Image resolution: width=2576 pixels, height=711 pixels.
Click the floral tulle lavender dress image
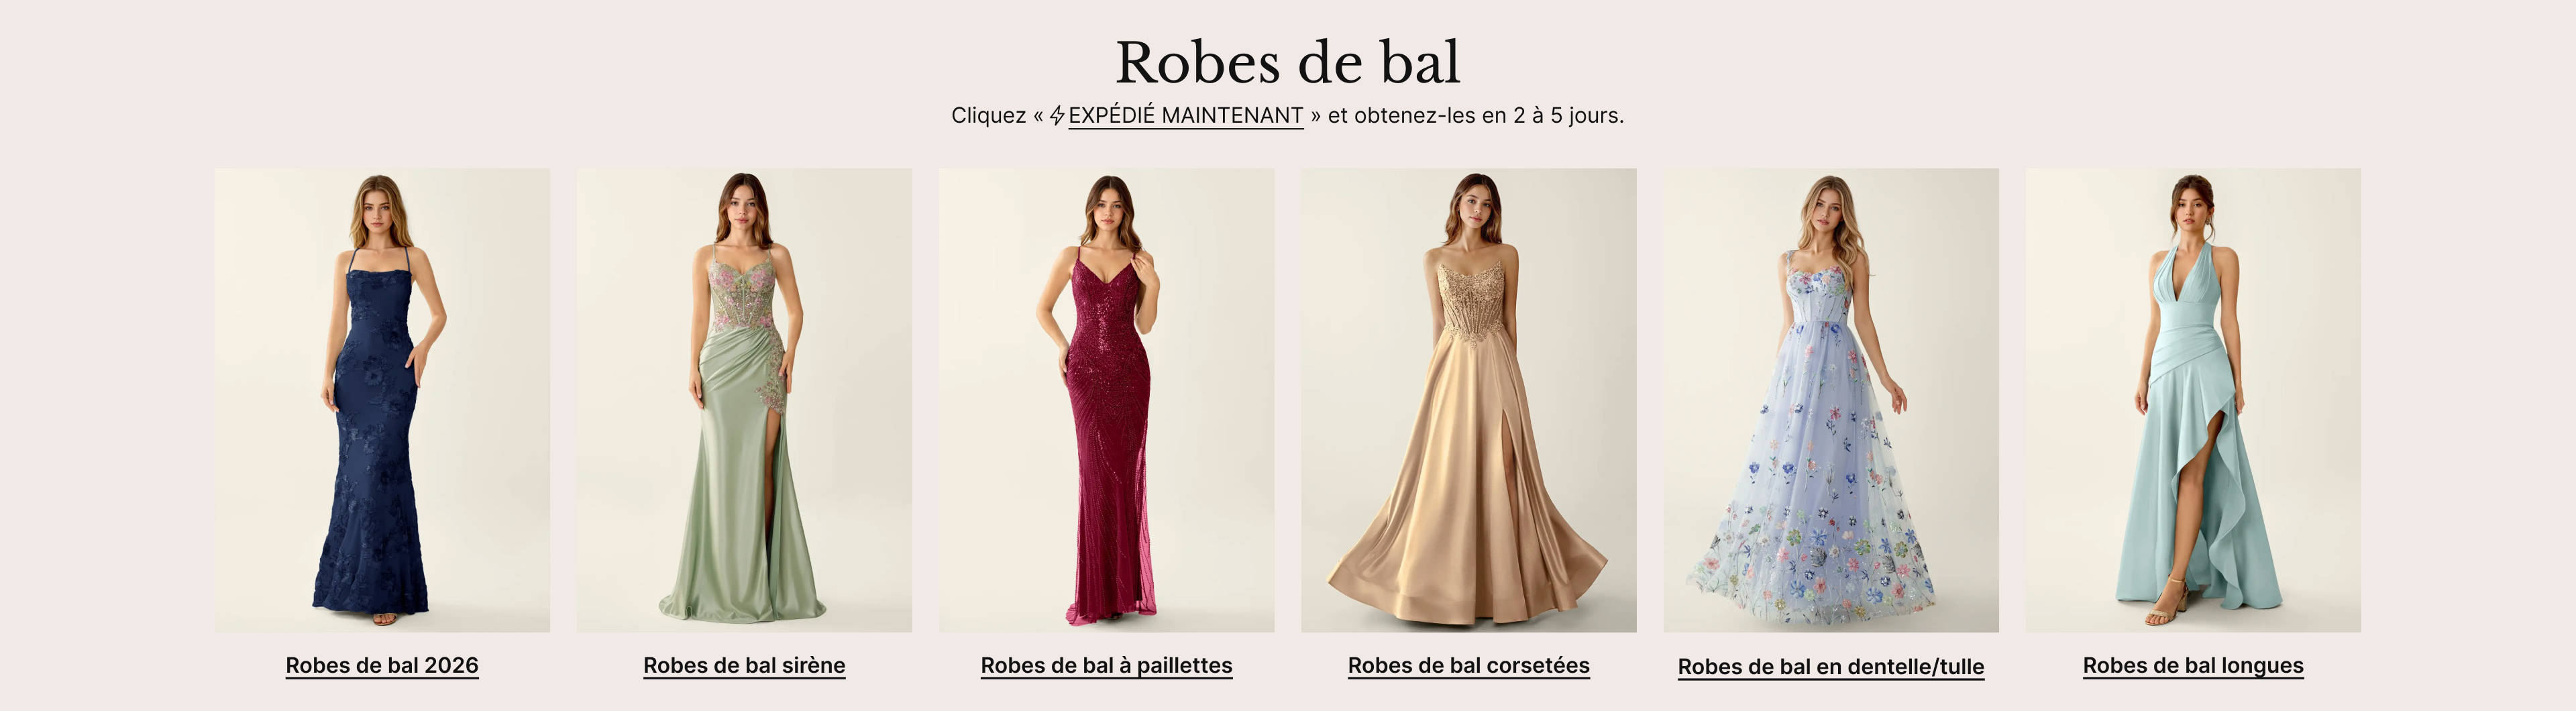1831,400
